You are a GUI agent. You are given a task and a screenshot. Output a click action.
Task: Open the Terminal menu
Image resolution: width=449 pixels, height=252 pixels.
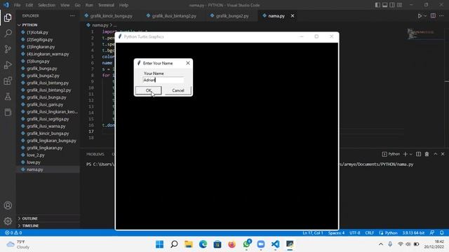(x=106, y=5)
